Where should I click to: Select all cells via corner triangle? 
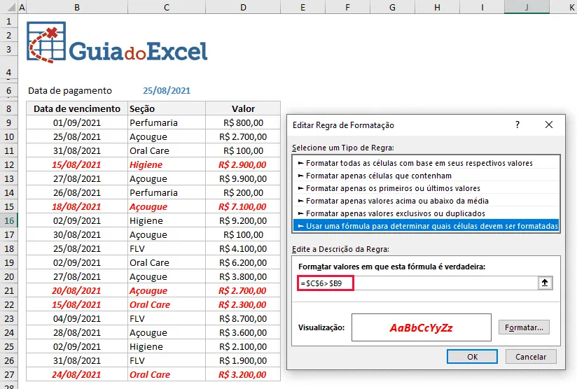pyautogui.click(x=11, y=7)
